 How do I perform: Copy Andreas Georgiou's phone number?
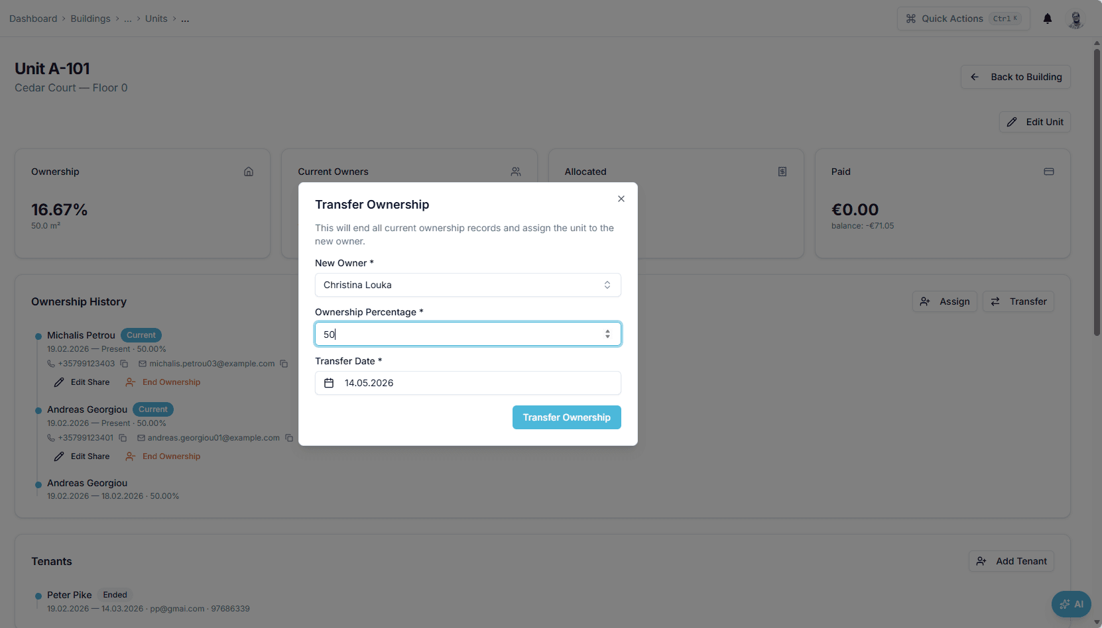coord(123,438)
